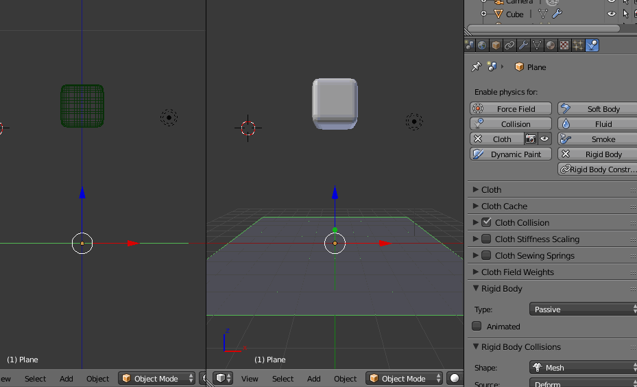Open the Select menu in left viewport
Screen dimensions: 637x387
click(36, 379)
